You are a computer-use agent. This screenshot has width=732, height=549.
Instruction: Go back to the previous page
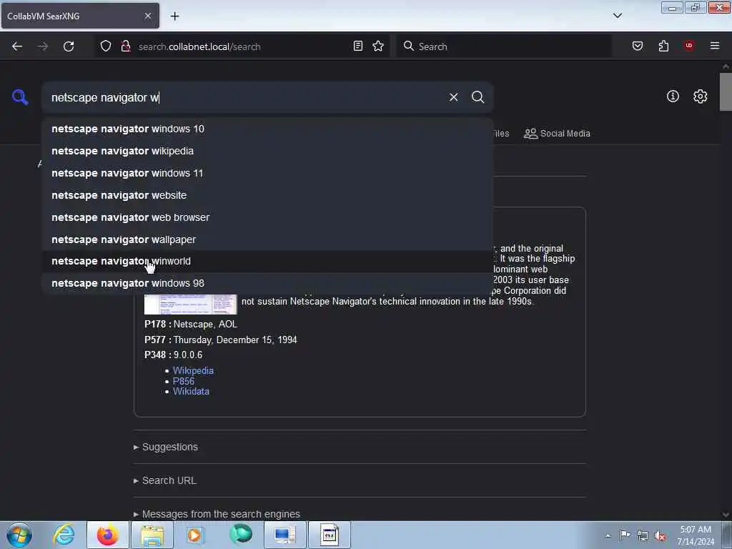tap(17, 46)
